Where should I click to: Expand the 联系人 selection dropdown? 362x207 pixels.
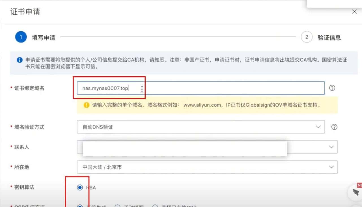coord(331,147)
